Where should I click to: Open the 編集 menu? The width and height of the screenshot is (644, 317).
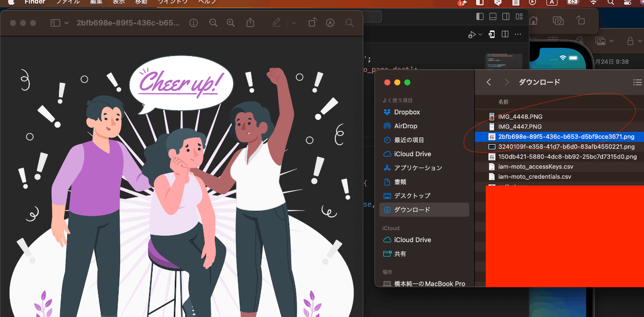(x=97, y=2)
